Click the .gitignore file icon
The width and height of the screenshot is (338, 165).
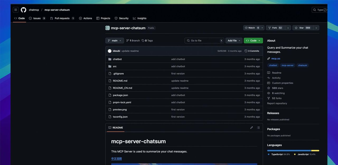110,74
